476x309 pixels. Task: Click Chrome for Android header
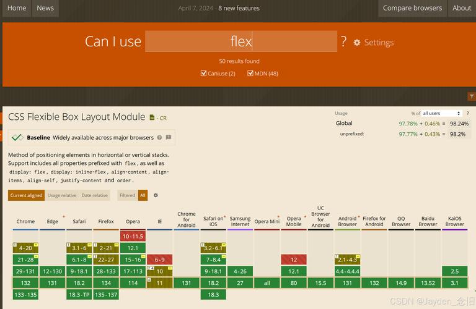click(x=187, y=219)
